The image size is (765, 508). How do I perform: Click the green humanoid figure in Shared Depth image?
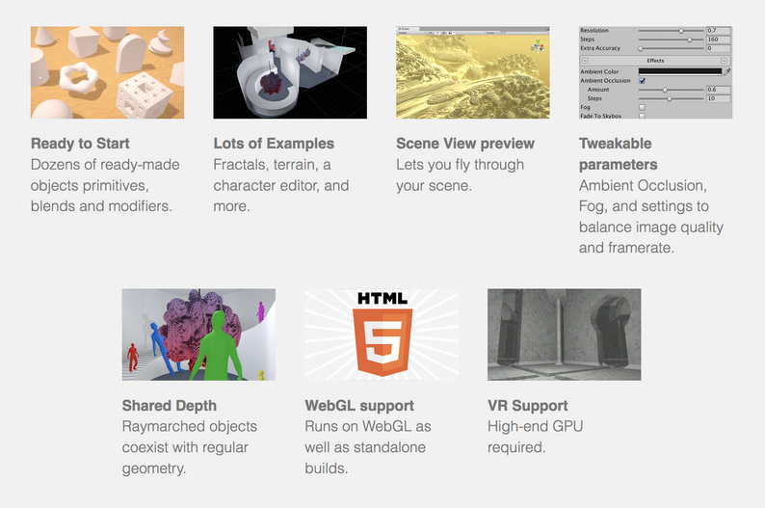216,345
